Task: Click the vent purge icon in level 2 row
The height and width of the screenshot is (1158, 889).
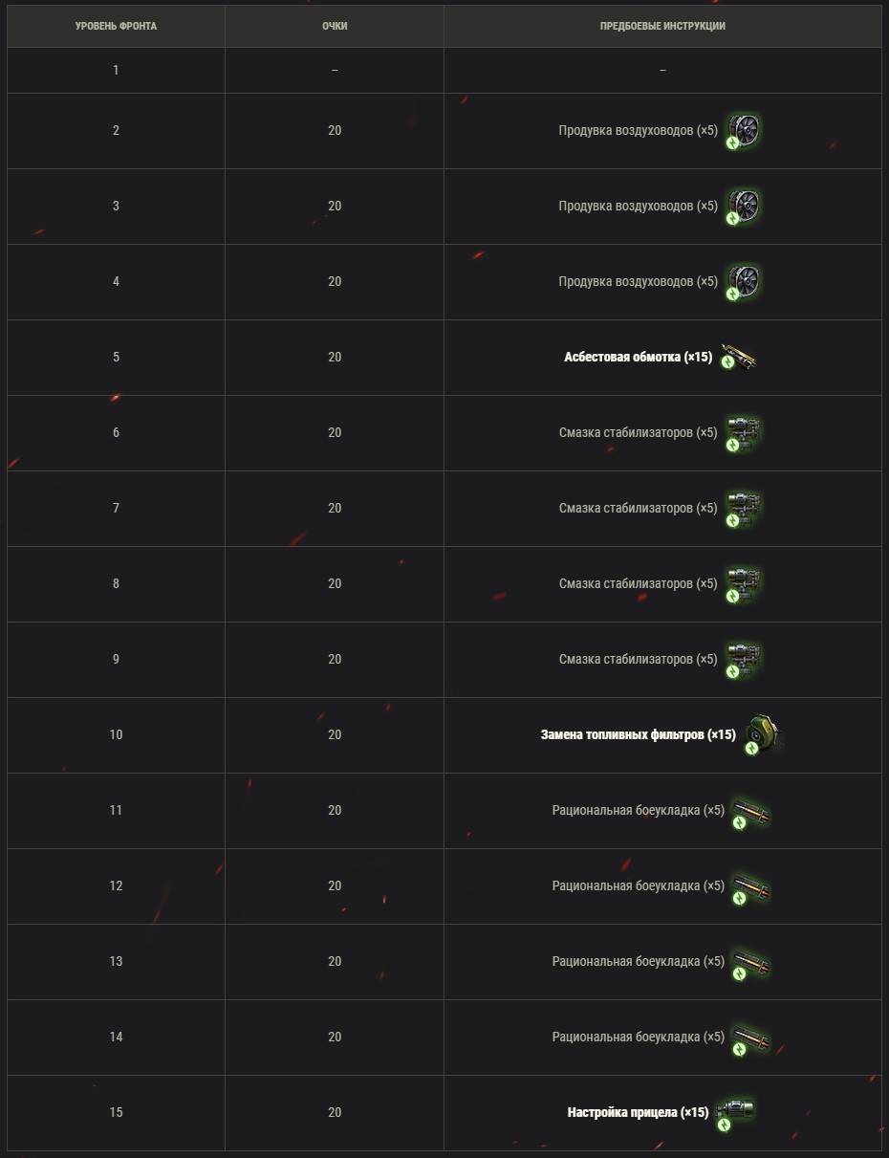Action: tap(744, 130)
